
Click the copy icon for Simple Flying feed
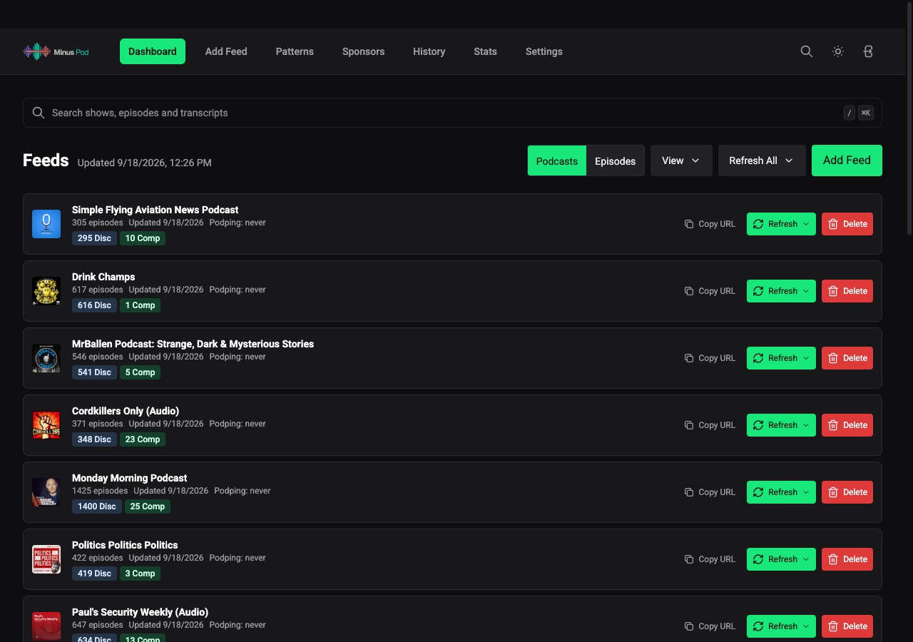[x=689, y=224]
